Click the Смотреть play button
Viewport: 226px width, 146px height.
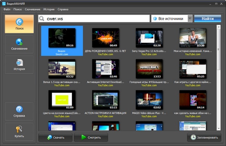click(x=91, y=137)
